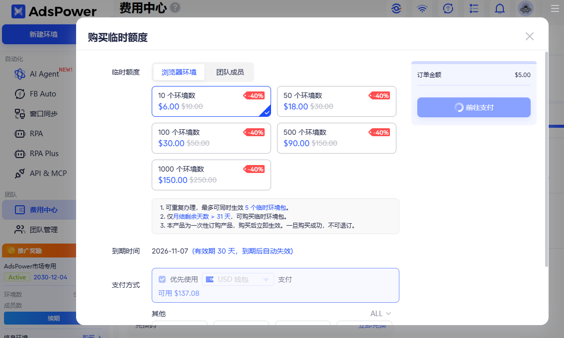The height and width of the screenshot is (338, 564).
Task: Click the -40% badge on 100 个环境数
Action: point(254,132)
